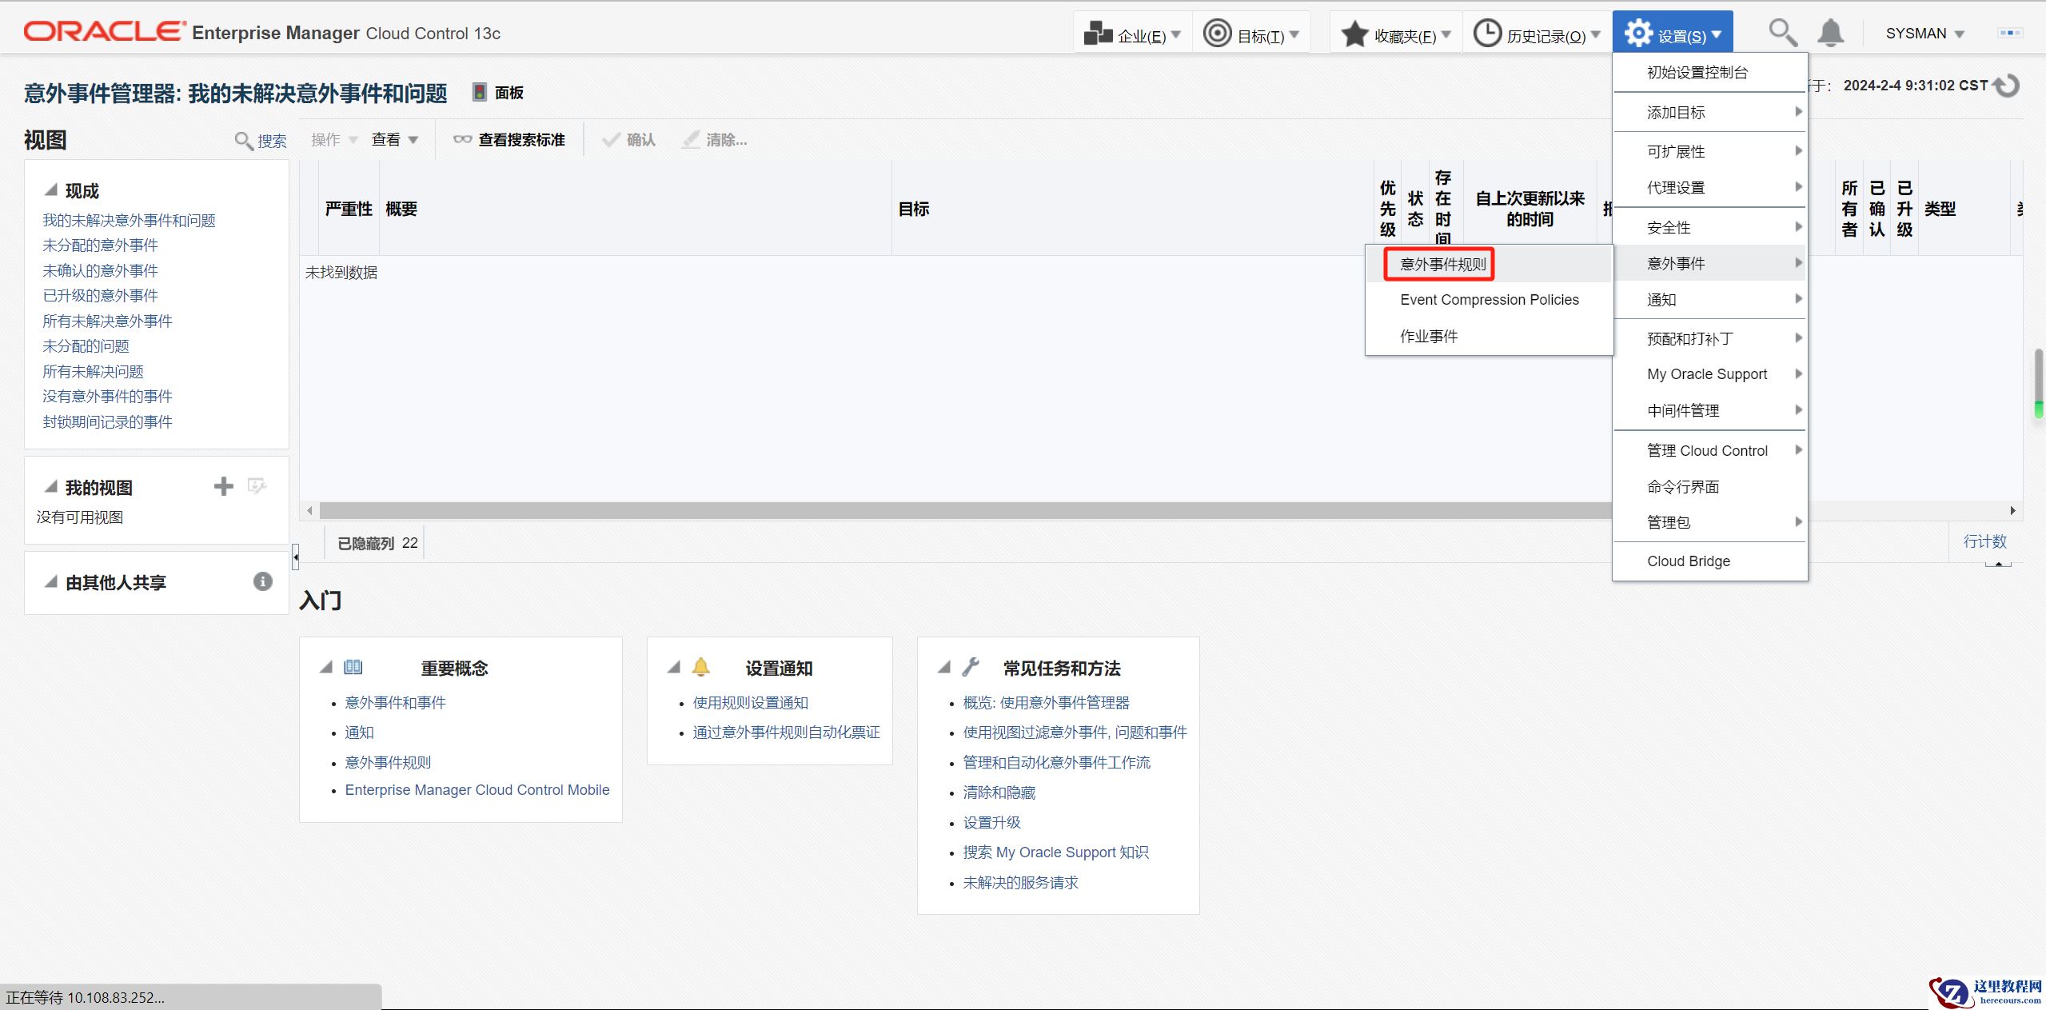The image size is (2046, 1010).
Task: Collapse the 重要概念 panel
Action: coord(325,667)
